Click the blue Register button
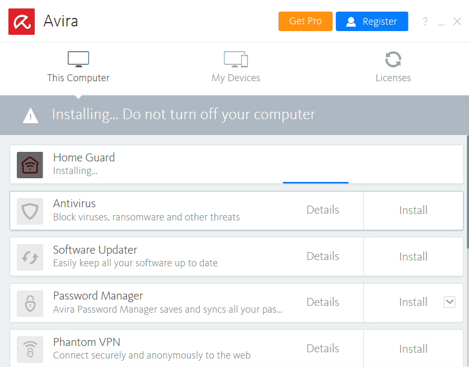The image size is (469, 367). click(x=372, y=22)
